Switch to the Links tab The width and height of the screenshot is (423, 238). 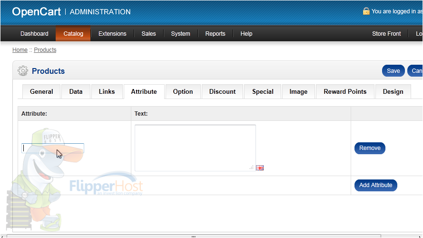click(x=107, y=92)
